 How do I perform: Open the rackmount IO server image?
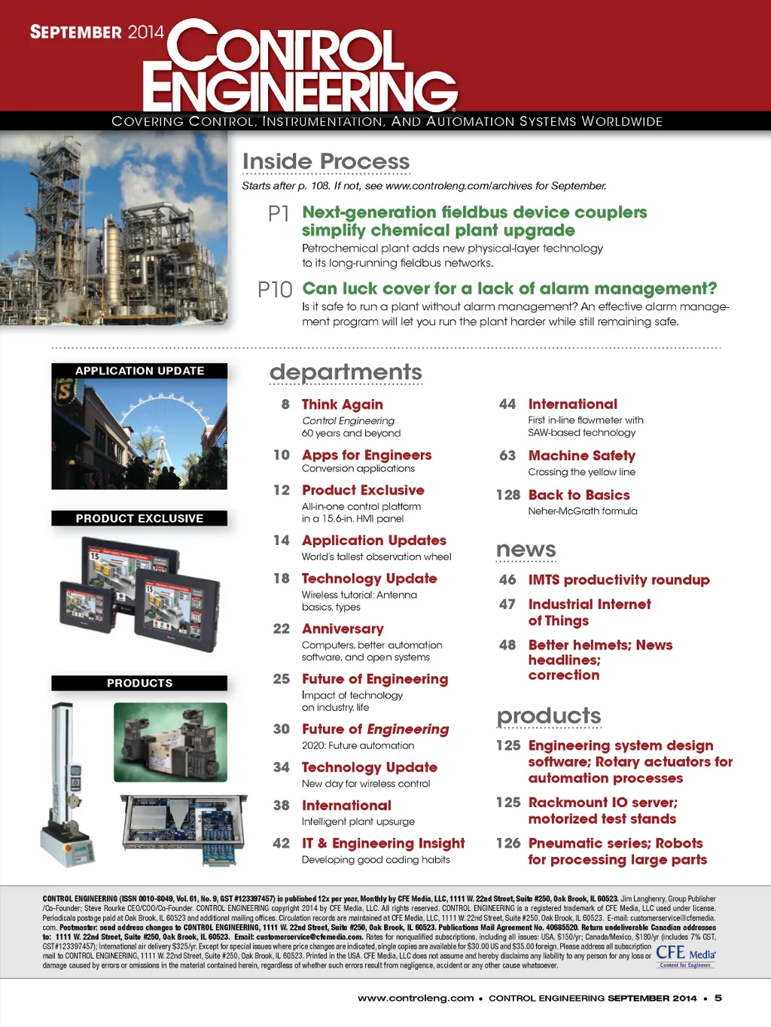pyautogui.click(x=184, y=830)
